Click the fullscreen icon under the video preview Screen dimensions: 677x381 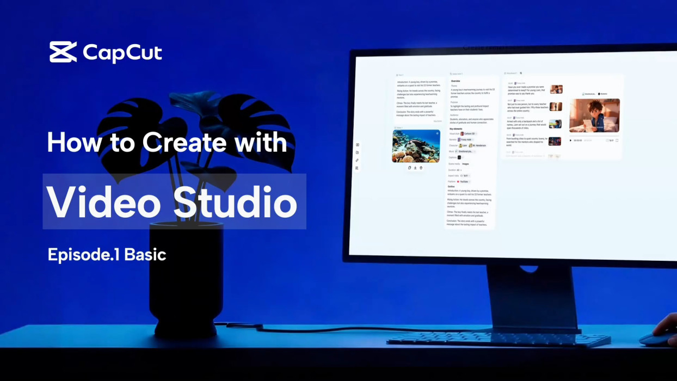[617, 140]
